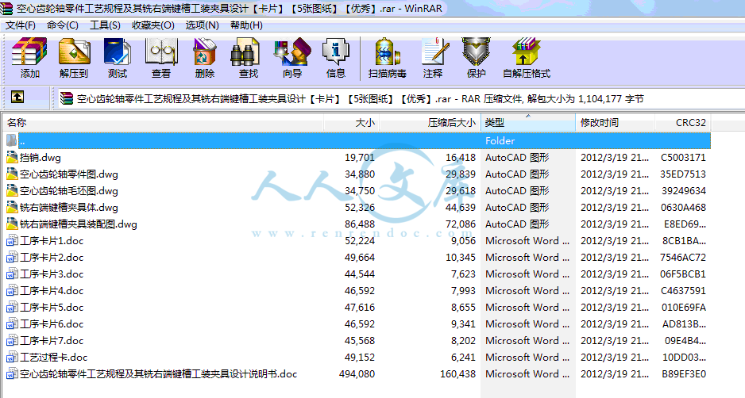Open the 注释 (Comment) tool
Screen dimensions: 745x398
tap(433, 57)
